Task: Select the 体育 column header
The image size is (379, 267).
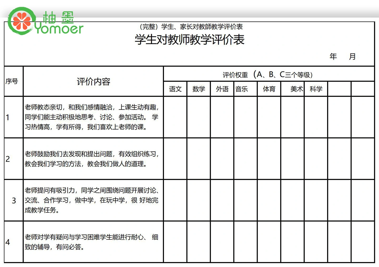Action: point(269,89)
